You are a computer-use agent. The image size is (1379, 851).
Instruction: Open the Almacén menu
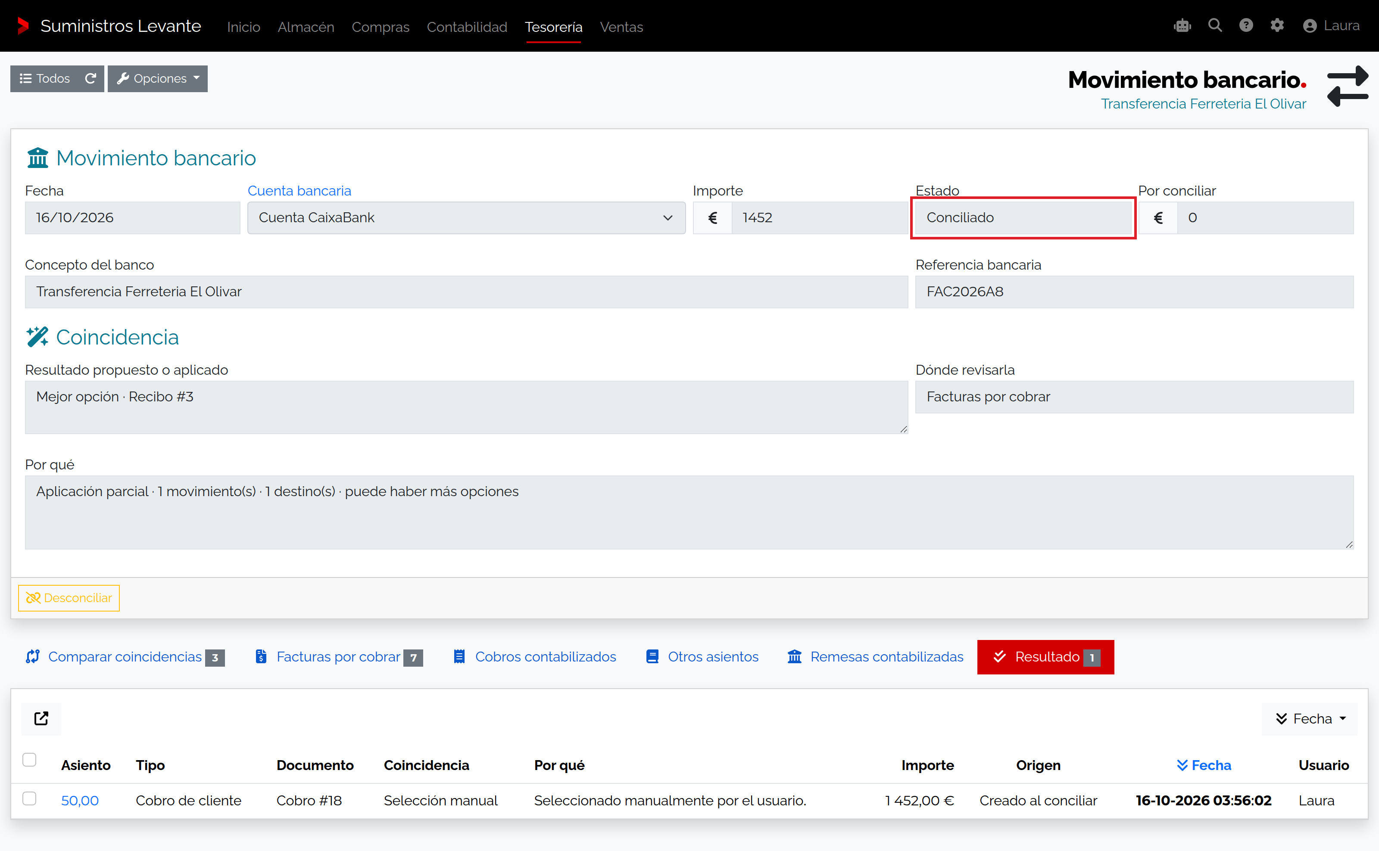(x=306, y=27)
